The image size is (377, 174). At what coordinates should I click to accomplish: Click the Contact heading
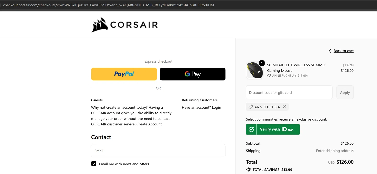tap(101, 137)
